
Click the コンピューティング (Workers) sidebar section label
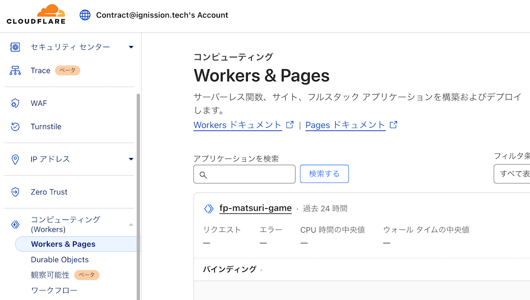(x=65, y=224)
